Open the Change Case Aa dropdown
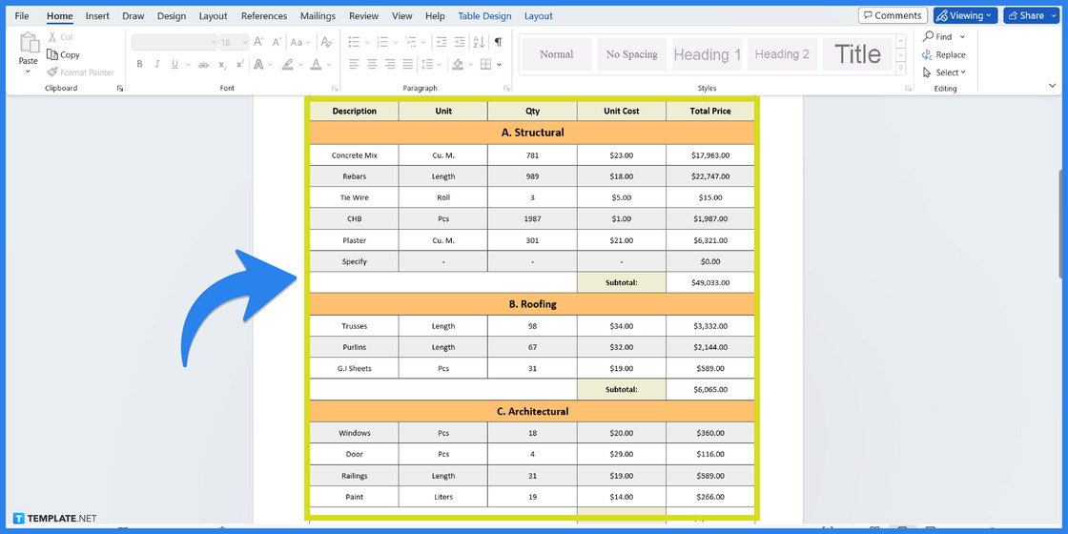Viewport: 1068px width, 534px height. (x=299, y=42)
